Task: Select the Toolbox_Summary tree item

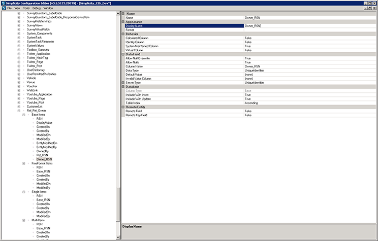Action: (38, 50)
